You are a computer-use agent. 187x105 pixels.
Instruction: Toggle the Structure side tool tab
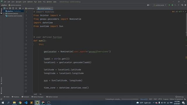1,80
